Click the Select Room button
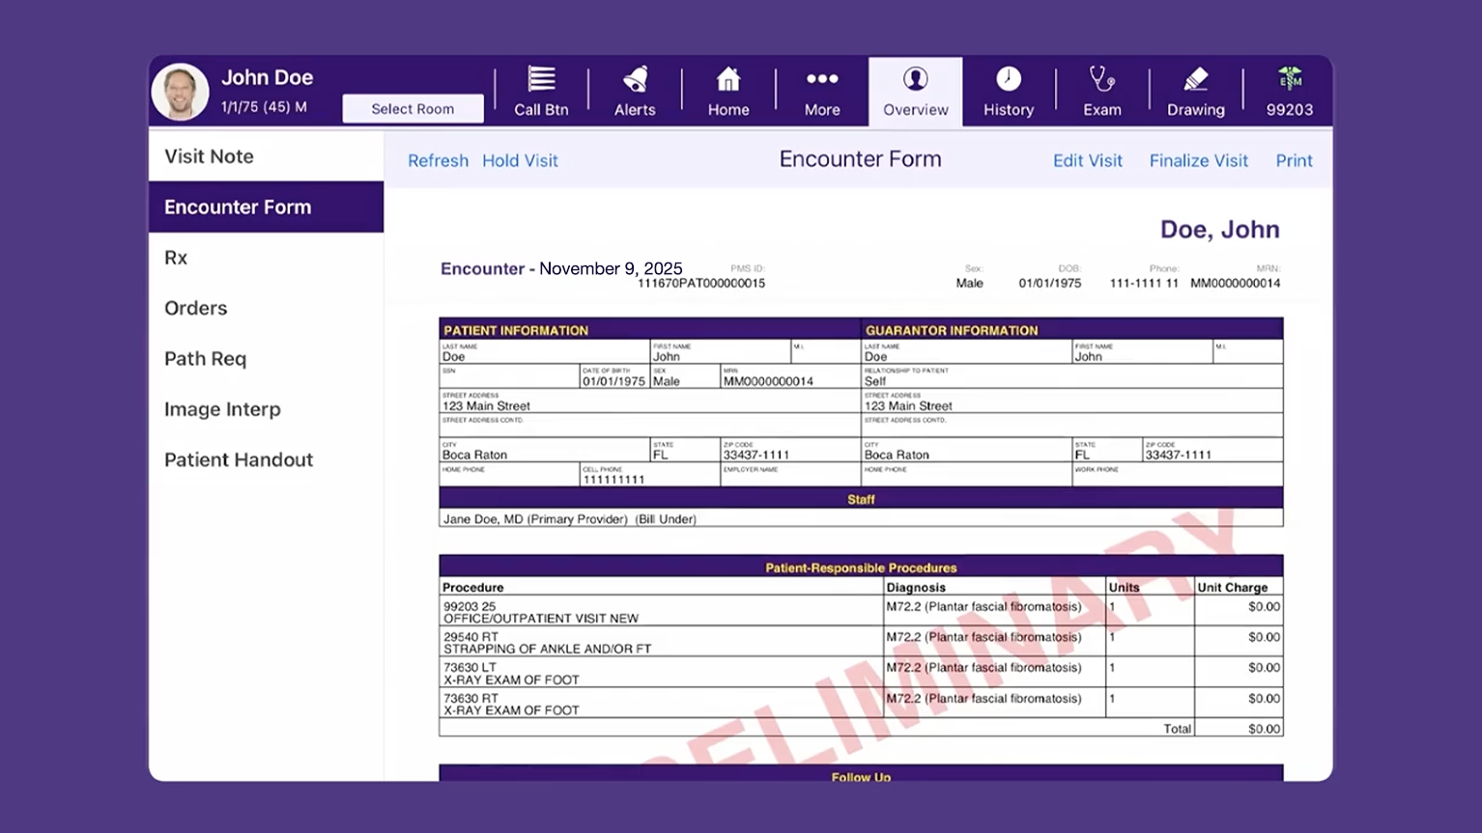The height and width of the screenshot is (833, 1482). [x=413, y=108]
